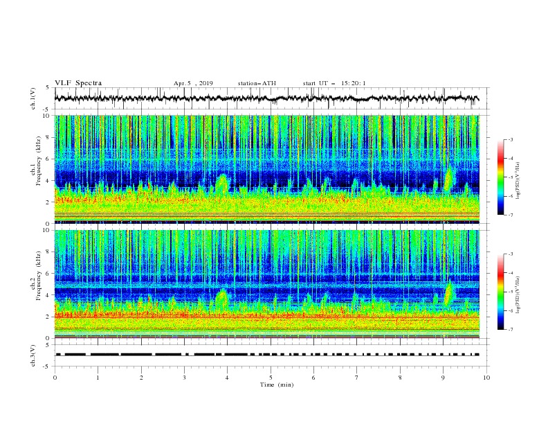Click the "-5" tick of ch.2 color bar
This screenshot has width=548, height=424.
[511, 292]
